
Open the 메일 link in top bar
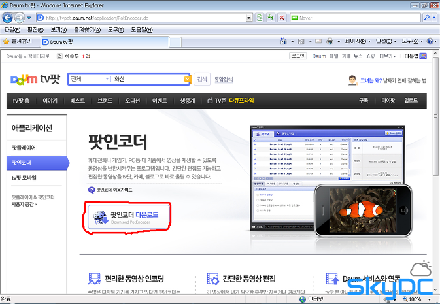coord(333,56)
